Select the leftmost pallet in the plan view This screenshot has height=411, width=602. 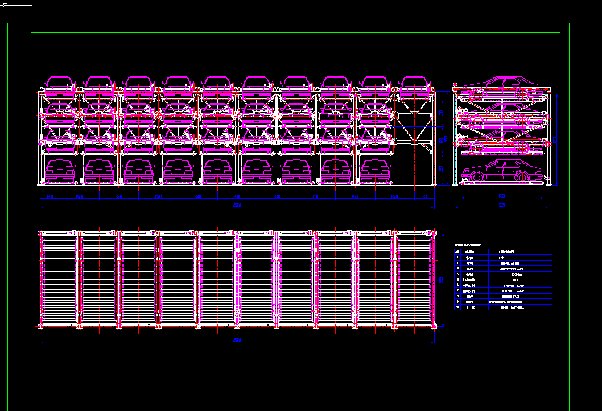click(60, 279)
